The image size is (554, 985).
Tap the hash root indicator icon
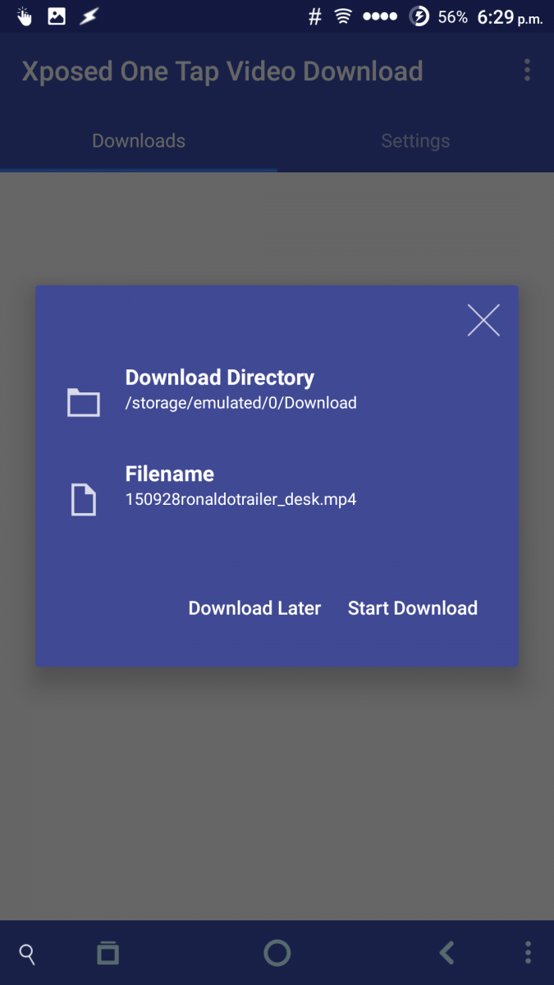(x=314, y=16)
